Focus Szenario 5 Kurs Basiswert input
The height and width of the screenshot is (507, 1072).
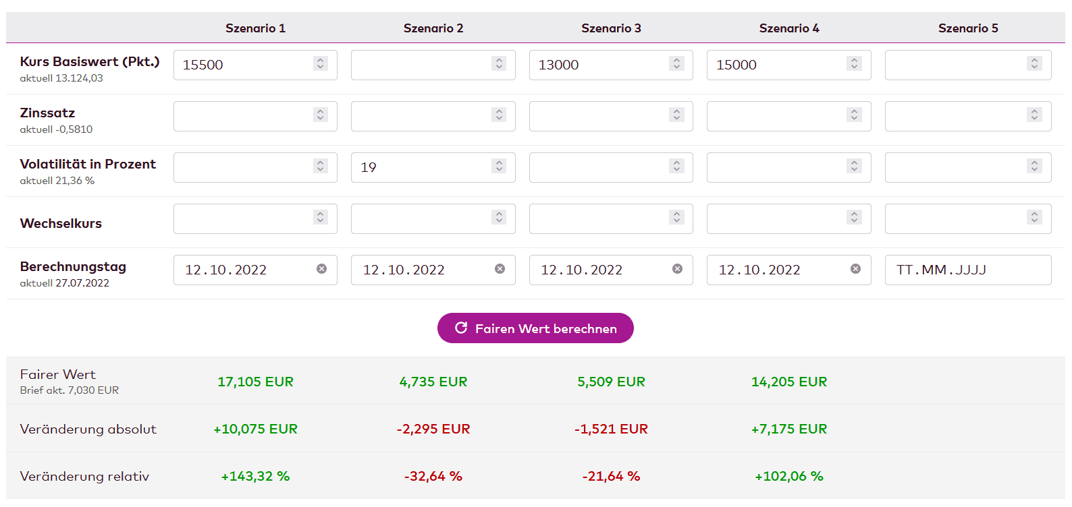click(x=955, y=65)
